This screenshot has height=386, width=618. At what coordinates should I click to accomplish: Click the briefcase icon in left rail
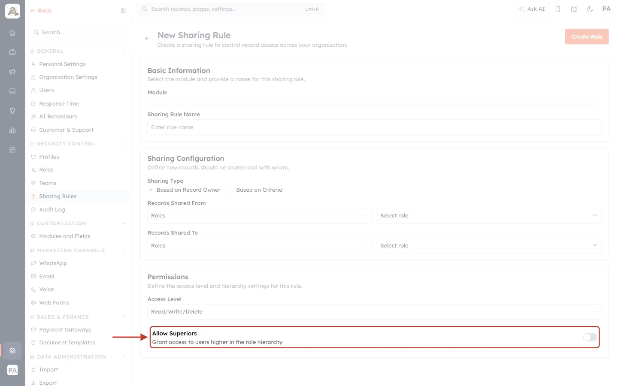coord(12,52)
